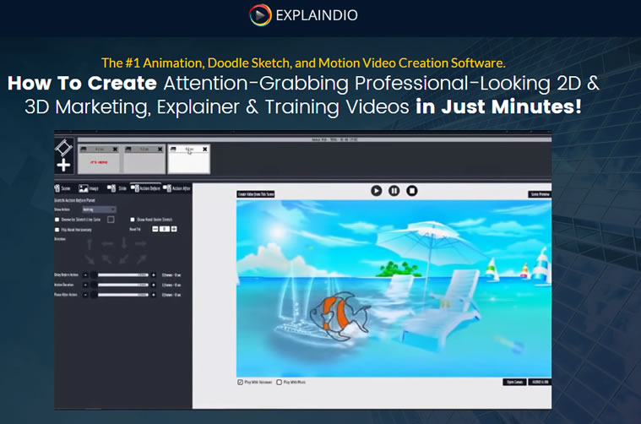Close the first scene with red text
Screen dimensions: 641x424
(x=116, y=149)
